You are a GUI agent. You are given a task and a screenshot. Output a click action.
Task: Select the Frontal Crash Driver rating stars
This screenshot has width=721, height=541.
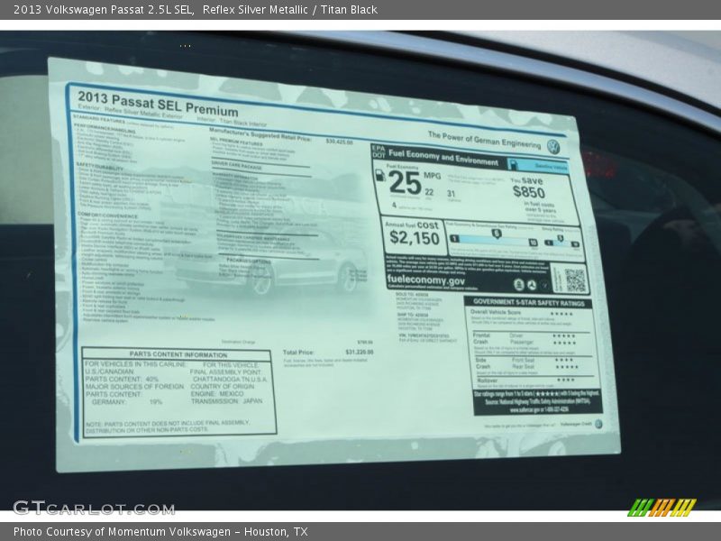pyautogui.click(x=565, y=335)
